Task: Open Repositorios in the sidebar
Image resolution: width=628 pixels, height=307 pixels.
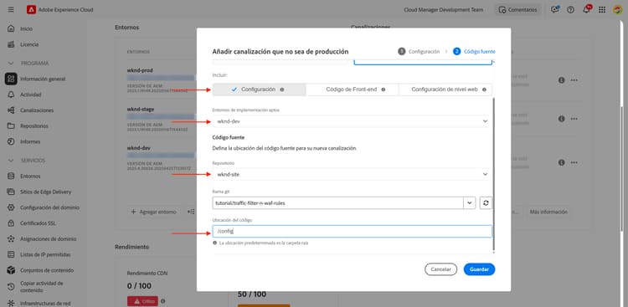Action: [34, 125]
